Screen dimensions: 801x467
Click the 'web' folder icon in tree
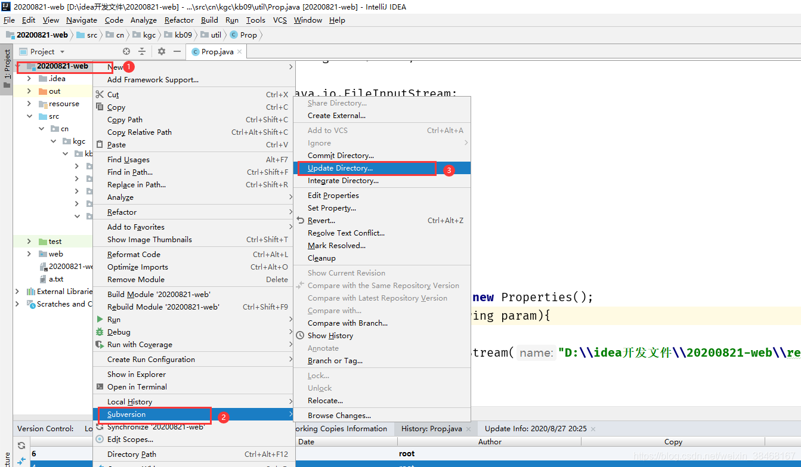coord(43,254)
